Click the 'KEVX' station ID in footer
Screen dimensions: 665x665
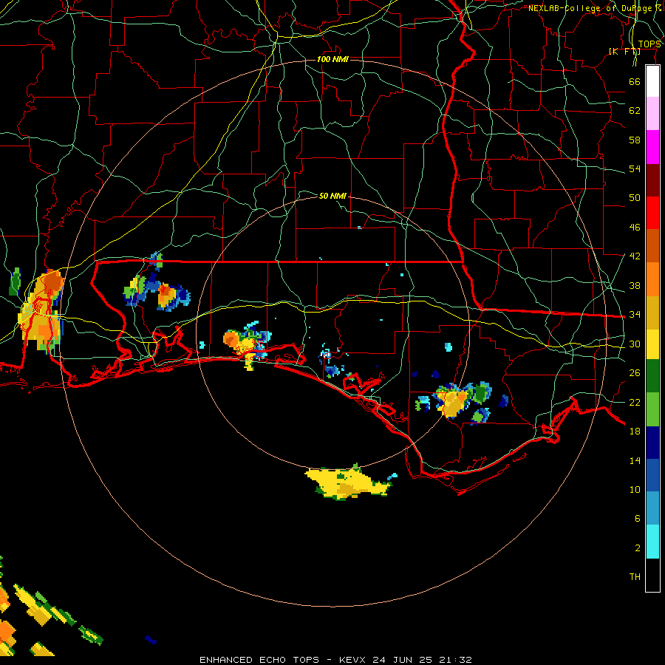tap(352, 660)
